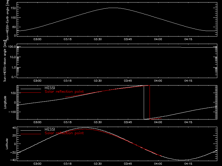Click 03:45 time label under Moon angle plot

pyautogui.click(x=128, y=81)
